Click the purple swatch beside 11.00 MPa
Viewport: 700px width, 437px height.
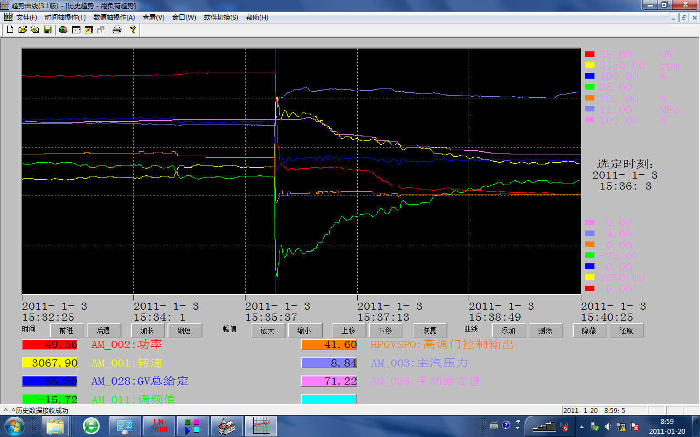click(x=590, y=109)
